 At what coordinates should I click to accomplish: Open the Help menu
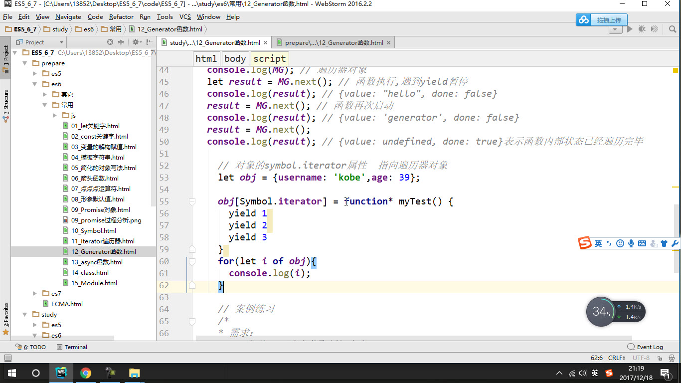click(233, 16)
